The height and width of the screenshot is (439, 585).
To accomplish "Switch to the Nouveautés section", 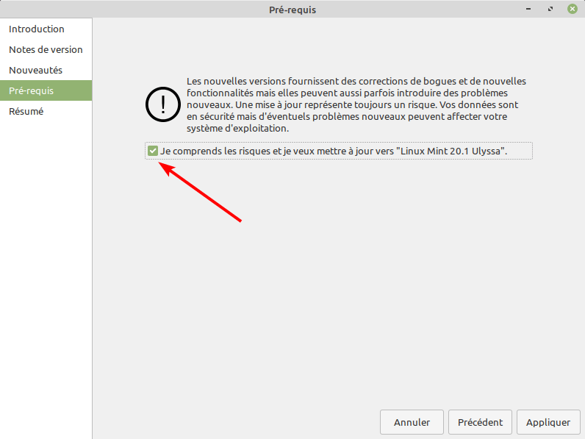I will pos(35,71).
